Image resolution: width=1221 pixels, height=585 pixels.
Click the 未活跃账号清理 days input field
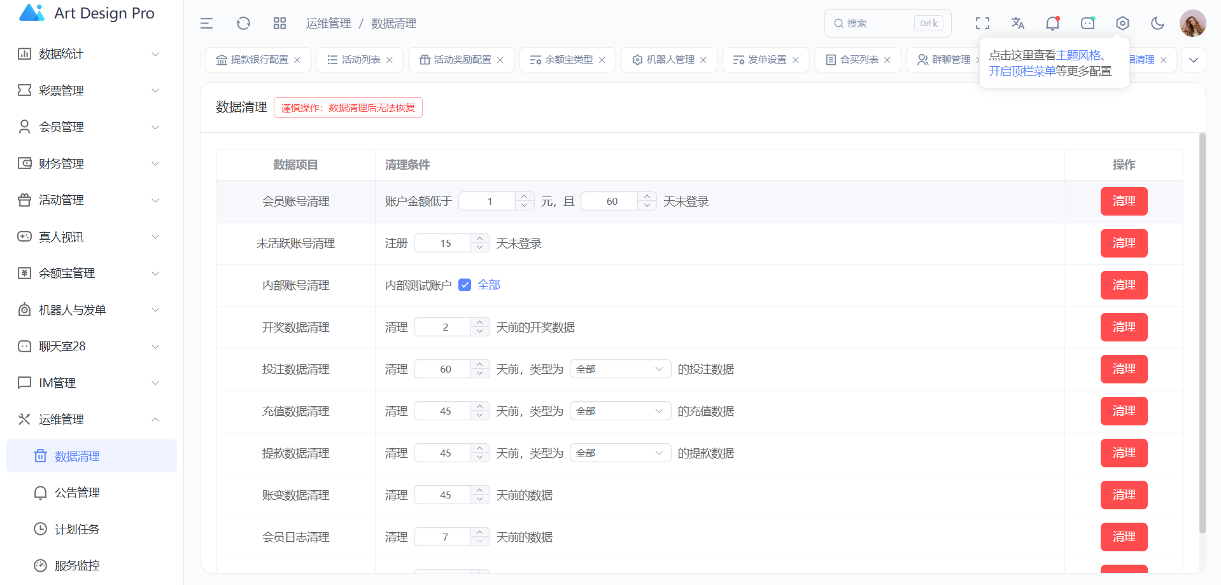pyautogui.click(x=445, y=244)
